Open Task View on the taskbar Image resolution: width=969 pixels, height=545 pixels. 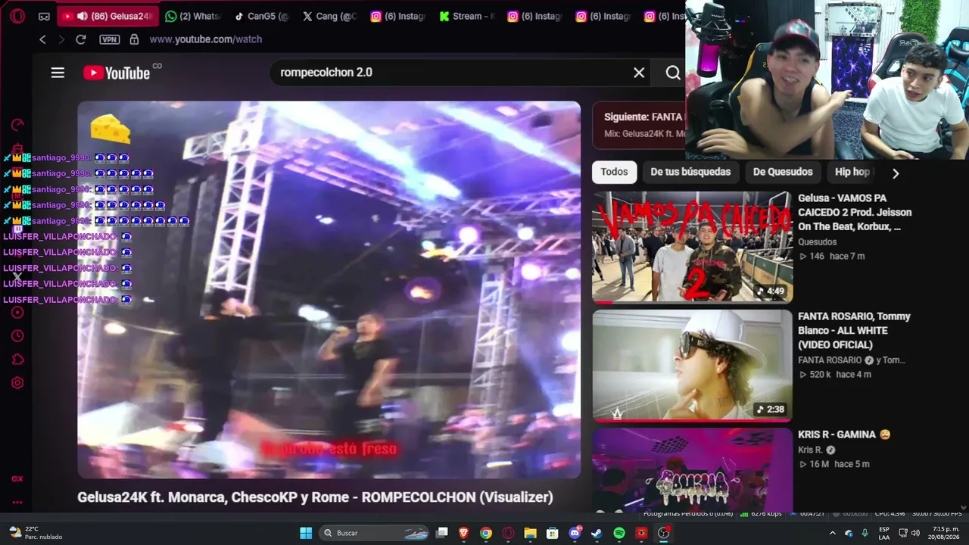point(442,533)
